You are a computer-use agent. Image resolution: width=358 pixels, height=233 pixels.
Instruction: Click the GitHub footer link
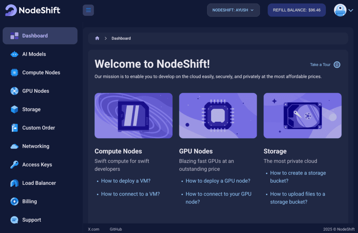(116, 229)
